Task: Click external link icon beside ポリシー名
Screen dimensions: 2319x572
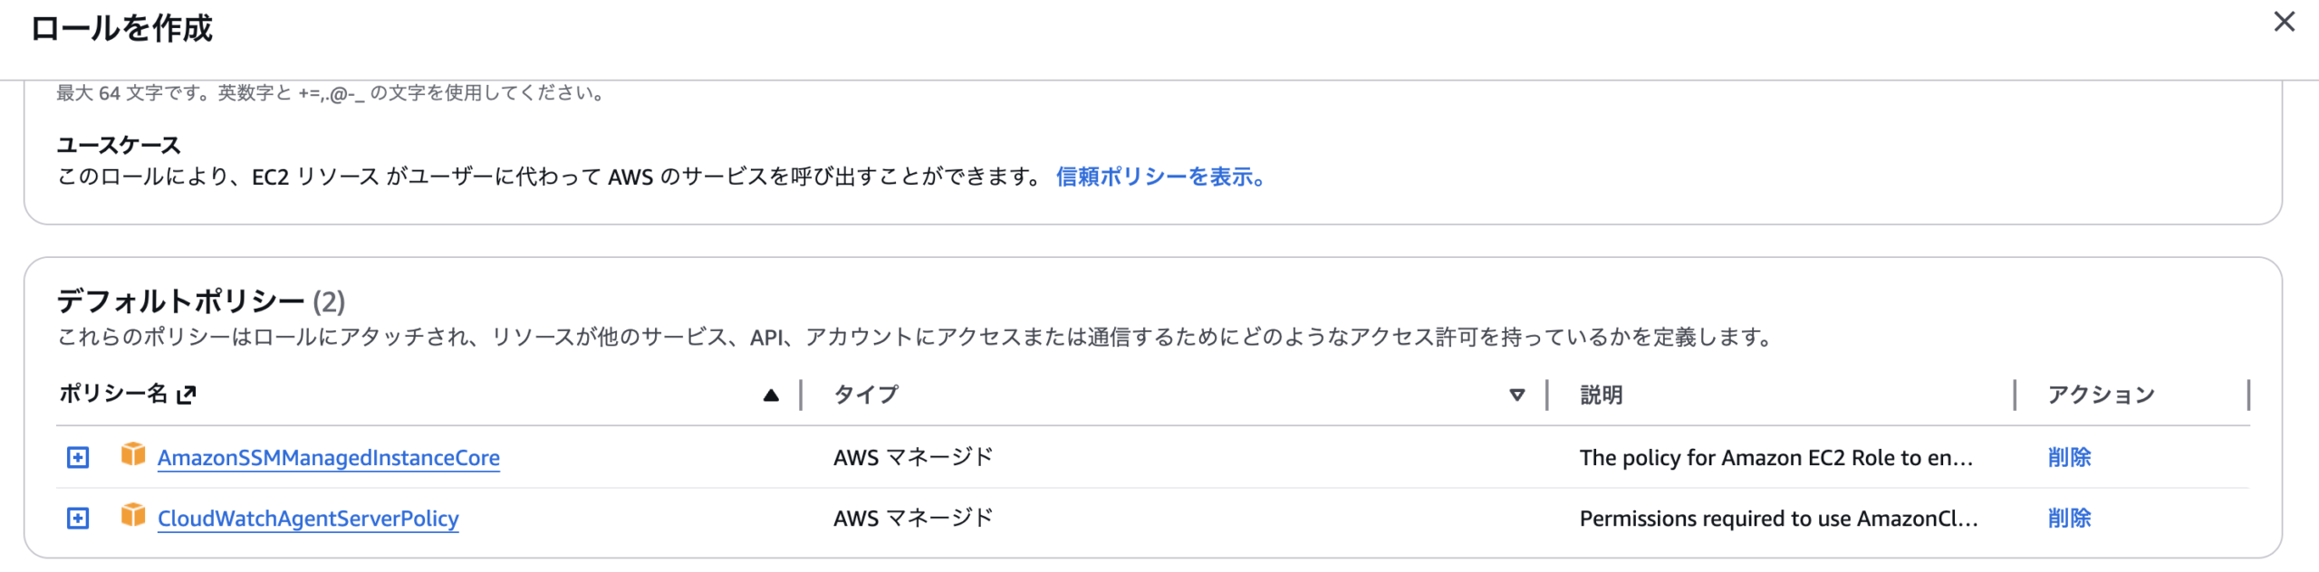Action: (187, 395)
